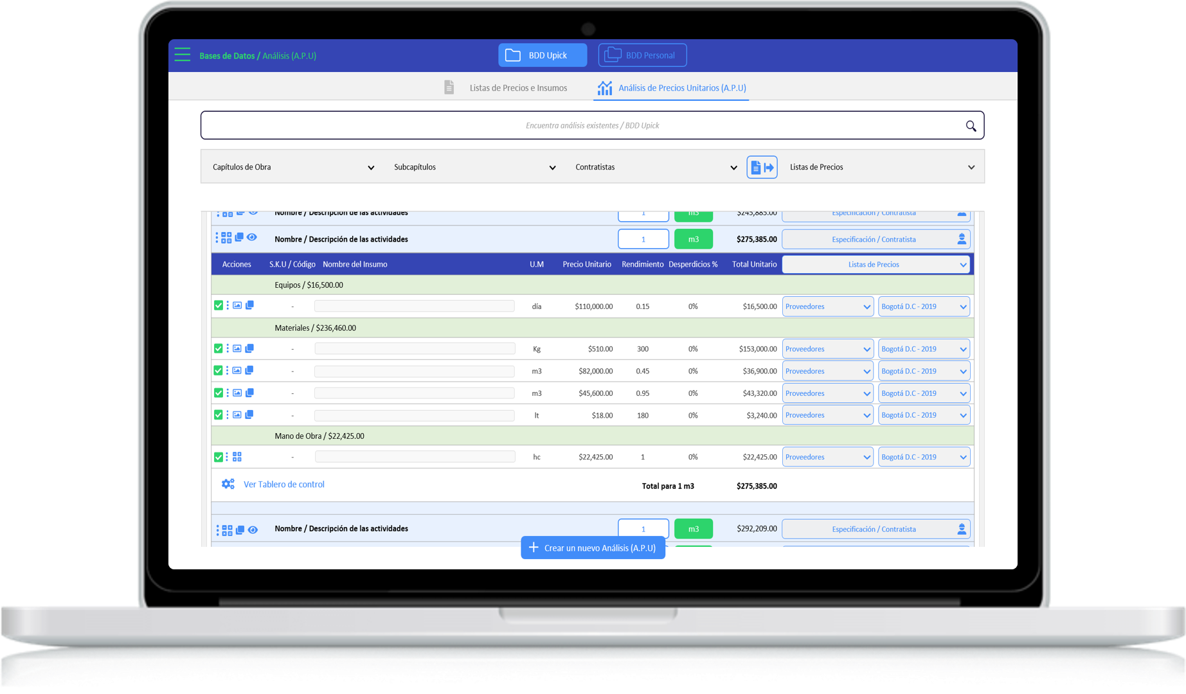Click duplicate icon in the Kg material row
This screenshot has height=694, width=1186.
249,348
